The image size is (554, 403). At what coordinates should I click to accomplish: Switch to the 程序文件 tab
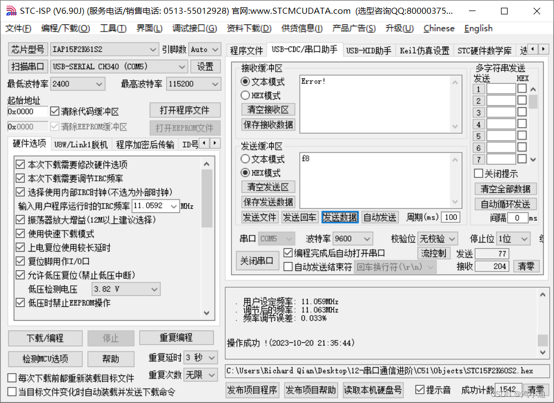point(246,50)
